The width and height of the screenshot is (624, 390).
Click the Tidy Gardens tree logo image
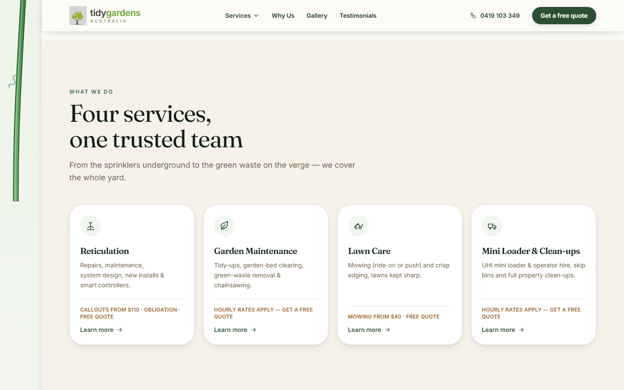pos(78,16)
